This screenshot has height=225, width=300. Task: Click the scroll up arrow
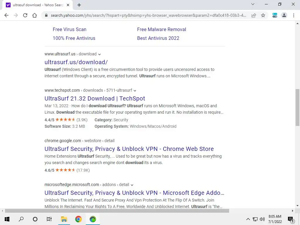(x=297, y=23)
